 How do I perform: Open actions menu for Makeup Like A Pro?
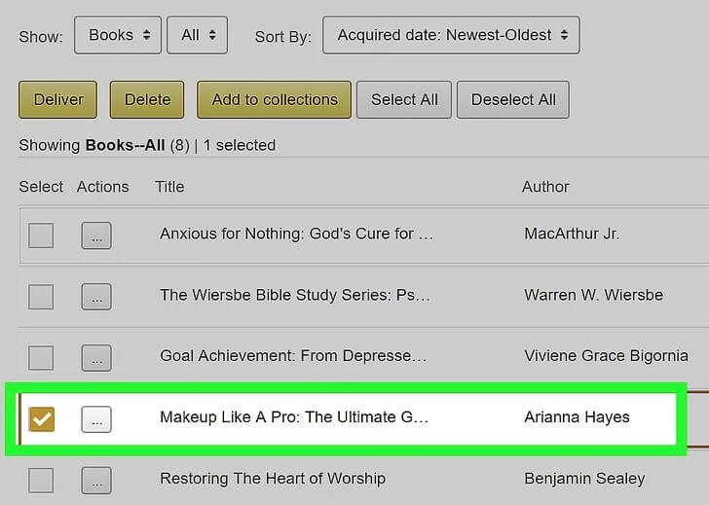click(95, 419)
